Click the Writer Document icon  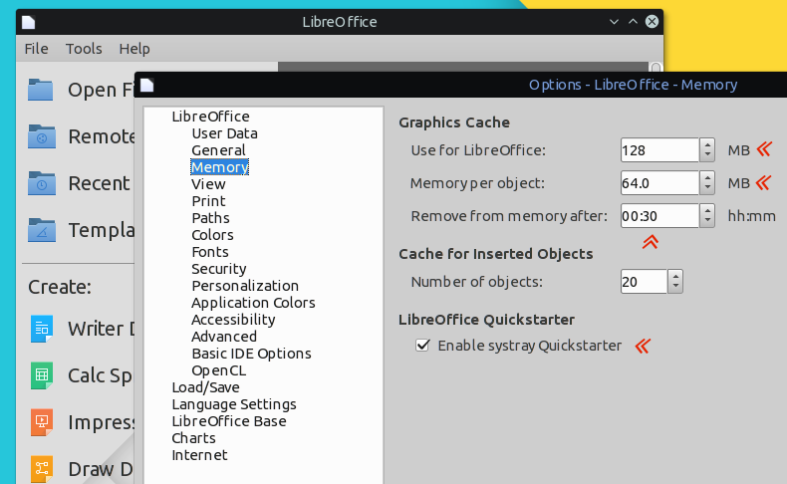(x=42, y=329)
